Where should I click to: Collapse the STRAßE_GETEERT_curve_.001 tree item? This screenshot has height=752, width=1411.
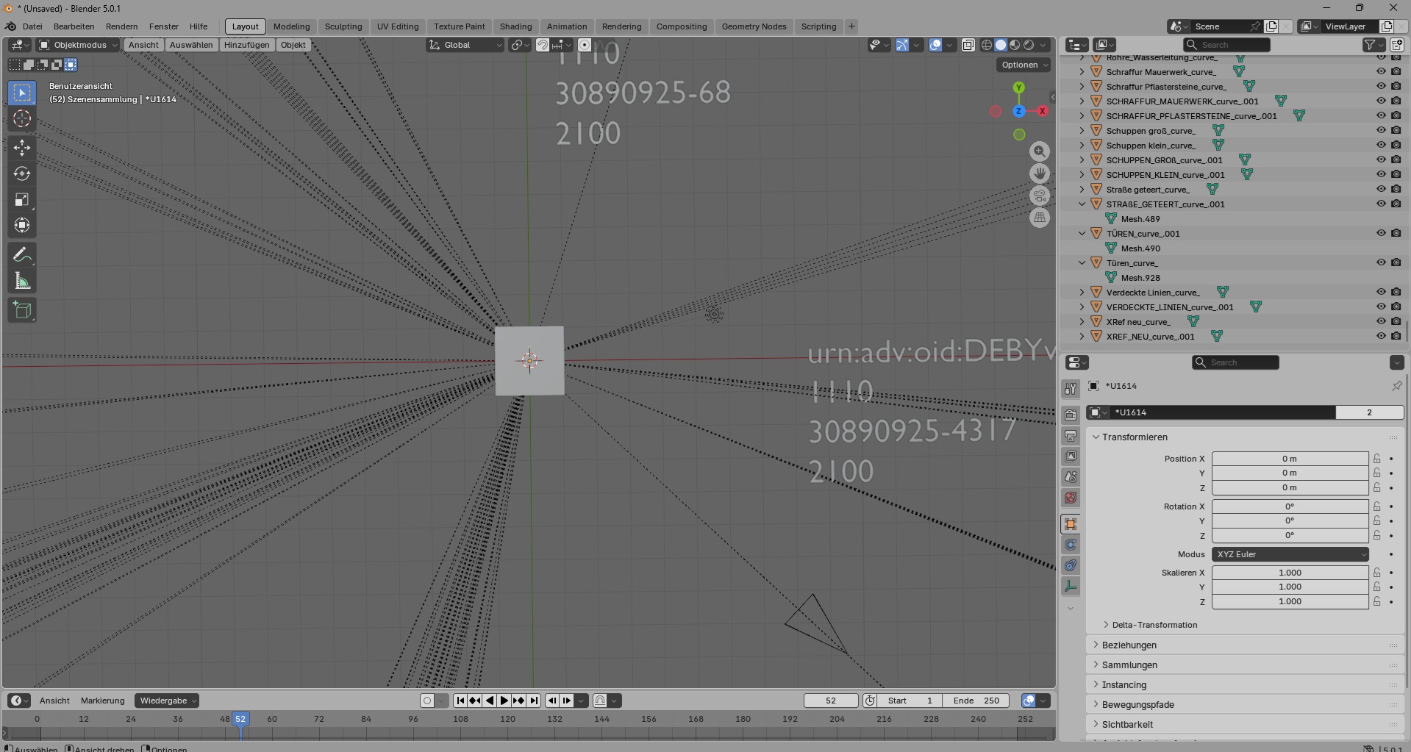coord(1082,204)
